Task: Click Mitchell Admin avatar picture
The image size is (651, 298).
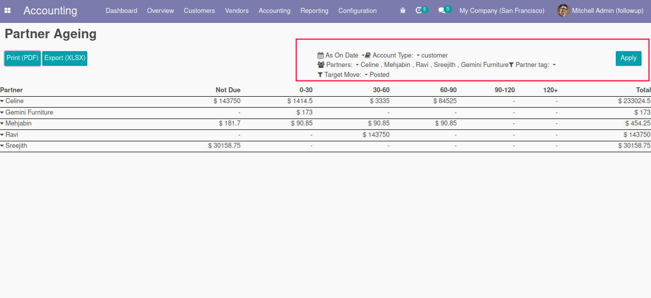Action: pyautogui.click(x=563, y=10)
